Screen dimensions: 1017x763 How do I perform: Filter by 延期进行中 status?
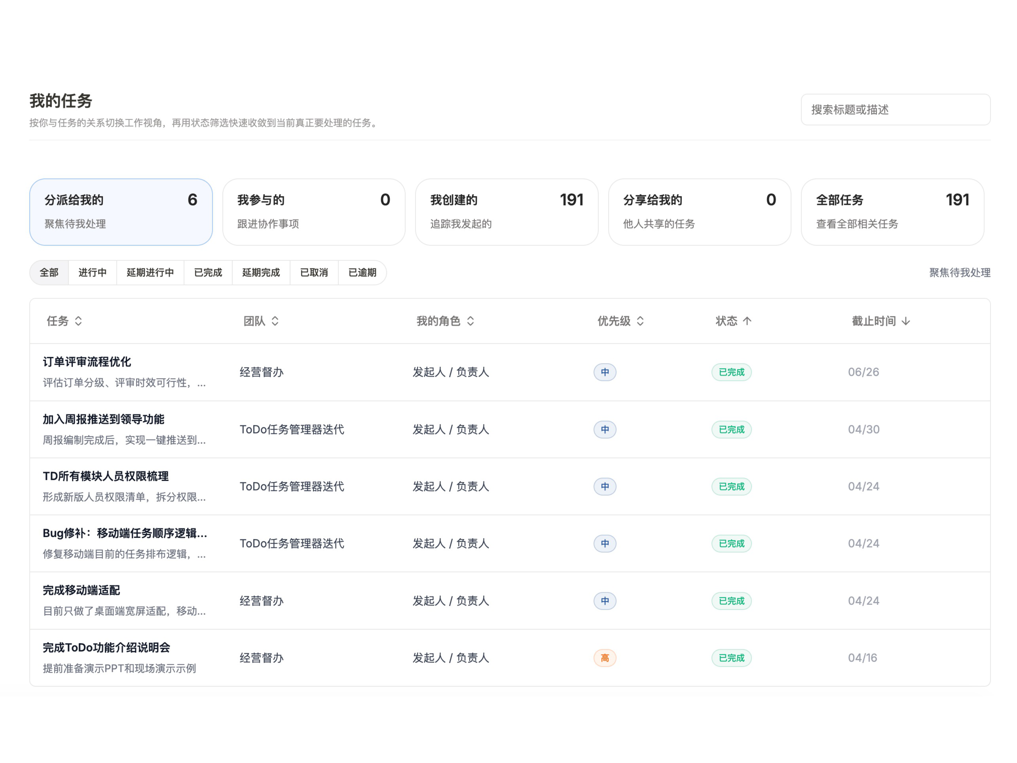pos(150,273)
